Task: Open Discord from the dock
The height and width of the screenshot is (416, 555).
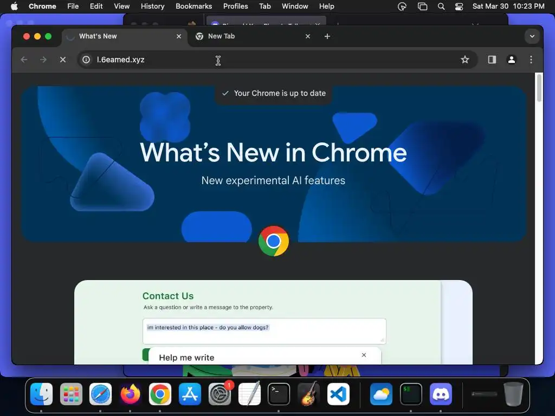Action: 441,394
